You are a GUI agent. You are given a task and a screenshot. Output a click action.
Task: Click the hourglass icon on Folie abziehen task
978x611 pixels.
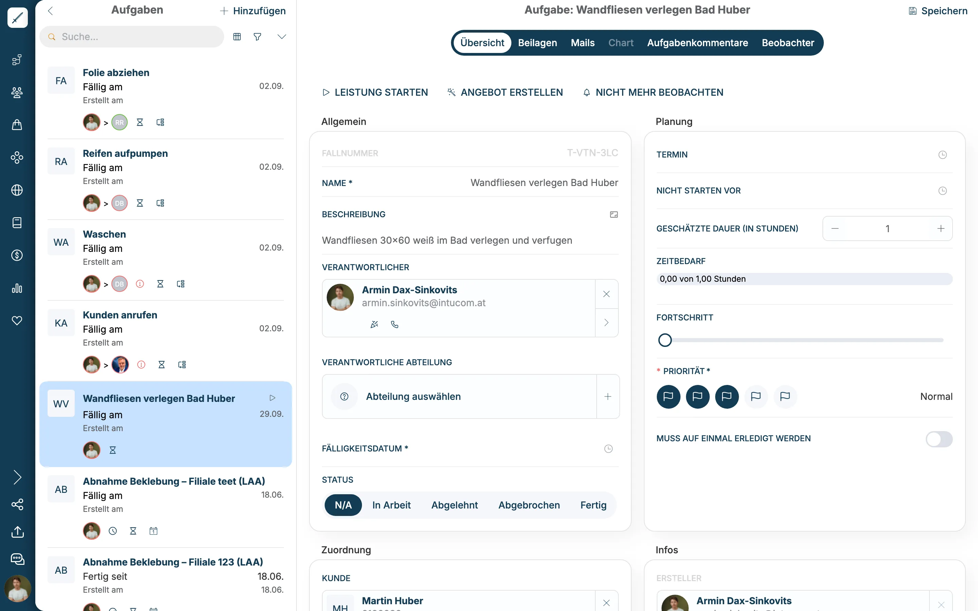140,123
